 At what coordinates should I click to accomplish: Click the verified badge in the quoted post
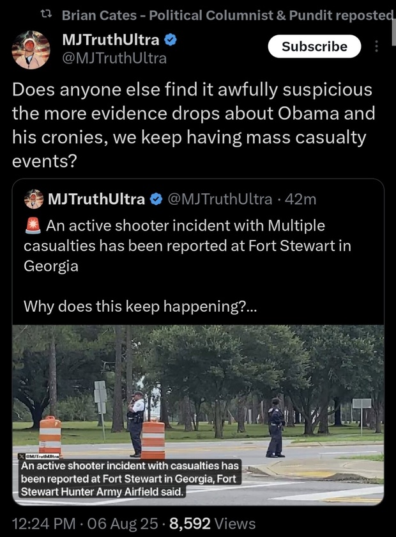155,199
